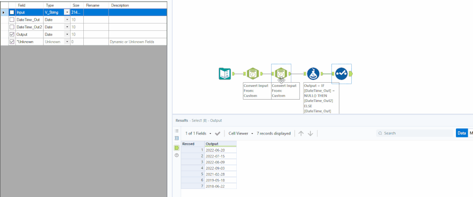Open Type dropdown for the Output row
473x197 pixels.
click(67, 34)
